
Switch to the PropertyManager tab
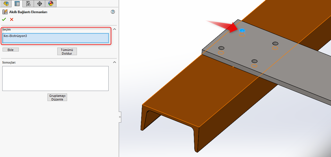[x=17, y=3]
